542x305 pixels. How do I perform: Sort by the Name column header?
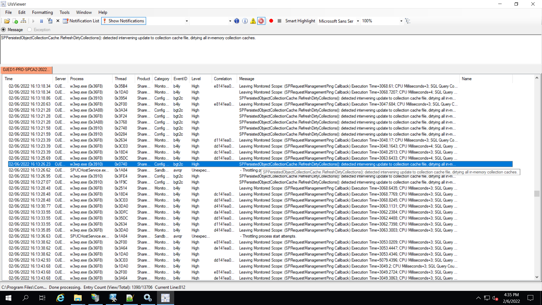[486, 79]
